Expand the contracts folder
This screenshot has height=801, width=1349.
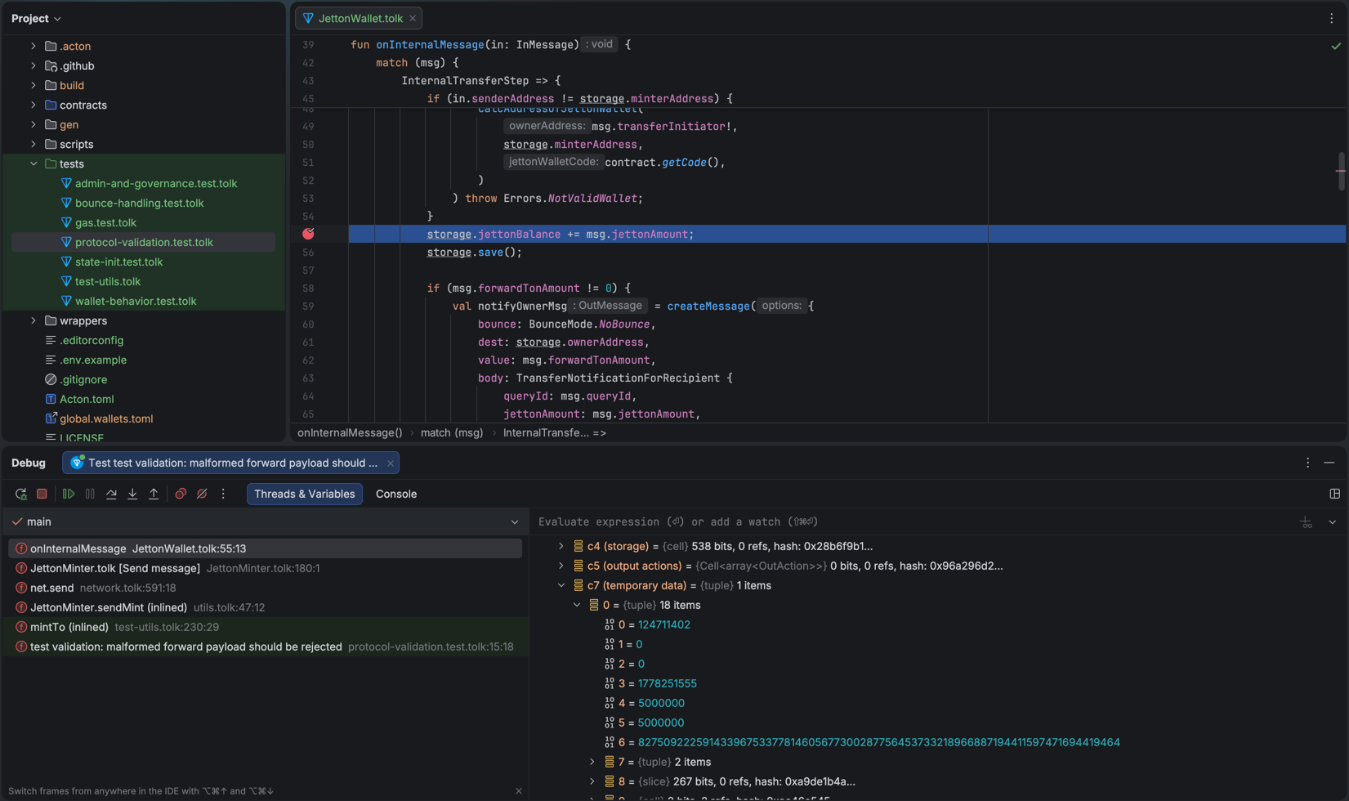tap(34, 105)
